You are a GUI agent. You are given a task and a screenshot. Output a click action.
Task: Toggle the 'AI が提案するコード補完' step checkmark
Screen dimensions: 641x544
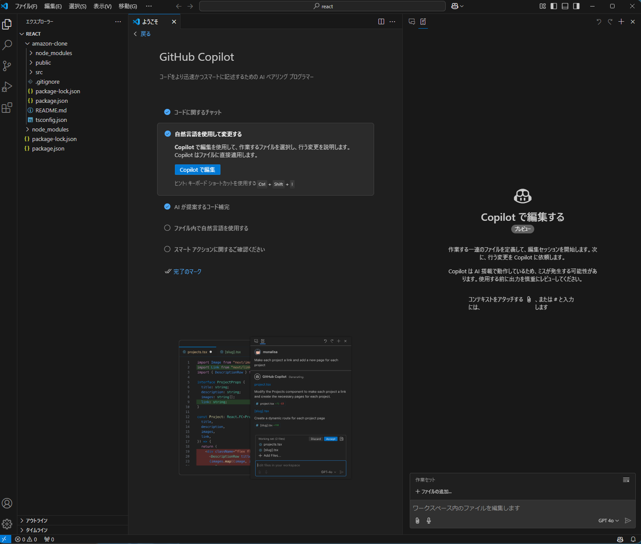click(x=167, y=206)
